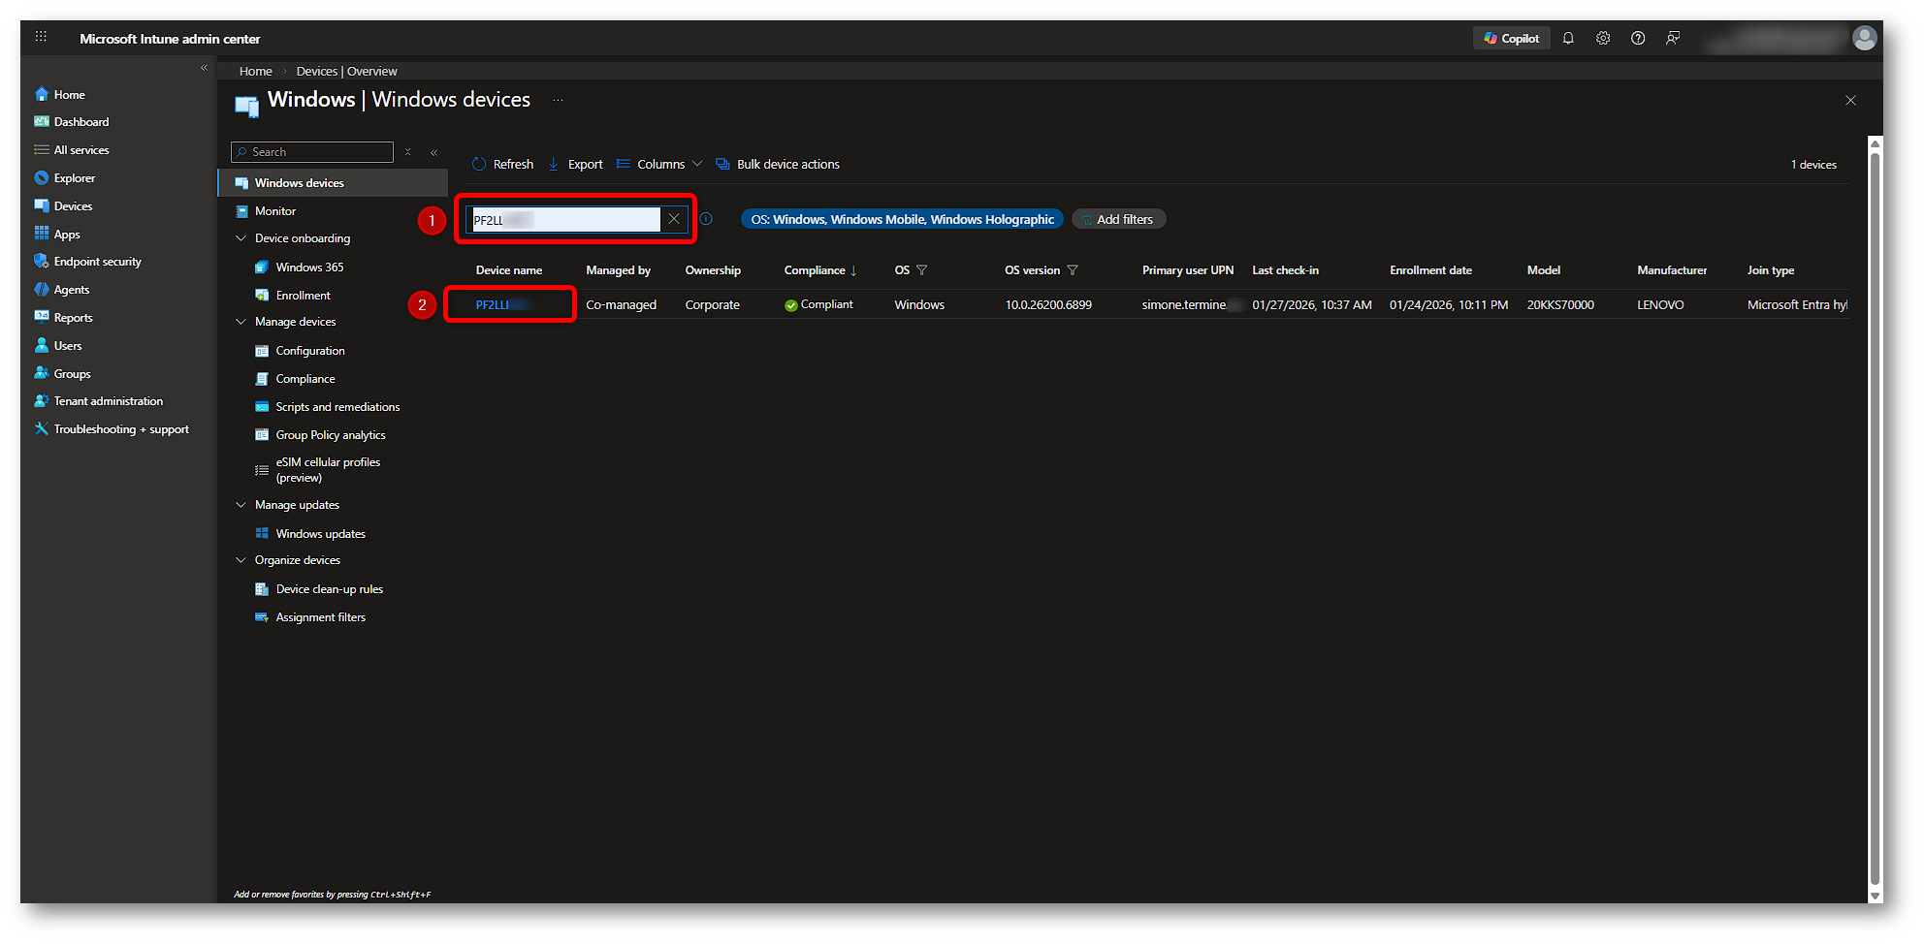Click the feedback icon in header
The width and height of the screenshot is (1924, 944).
coord(1673,39)
